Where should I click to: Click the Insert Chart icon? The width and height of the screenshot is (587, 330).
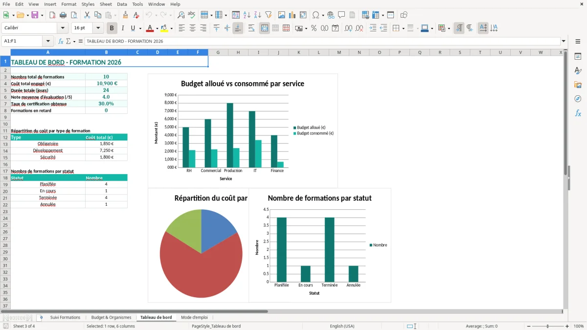coord(293,15)
